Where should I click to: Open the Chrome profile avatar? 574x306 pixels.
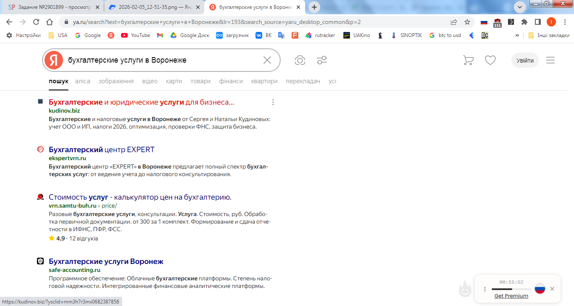pyautogui.click(x=551, y=22)
